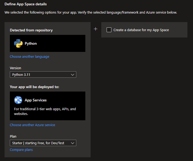Open the Python 3.11 version dropdown

[43, 75]
